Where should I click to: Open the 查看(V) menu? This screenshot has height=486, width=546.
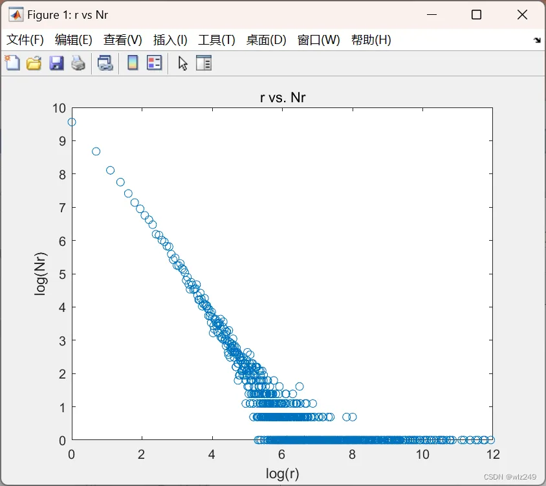click(122, 39)
